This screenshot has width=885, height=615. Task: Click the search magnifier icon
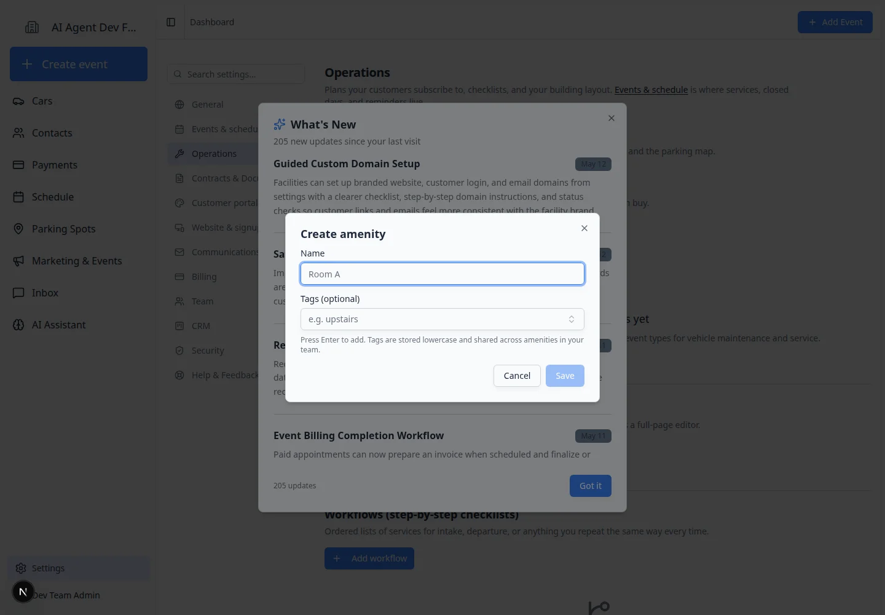pos(178,74)
